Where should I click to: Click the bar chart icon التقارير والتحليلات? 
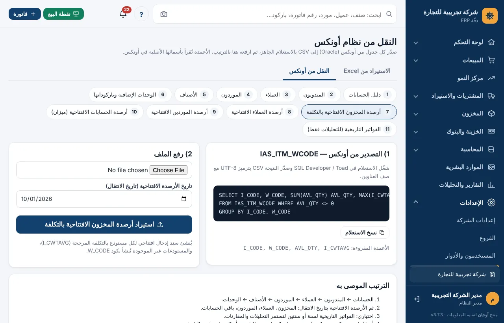pyautogui.click(x=491, y=185)
